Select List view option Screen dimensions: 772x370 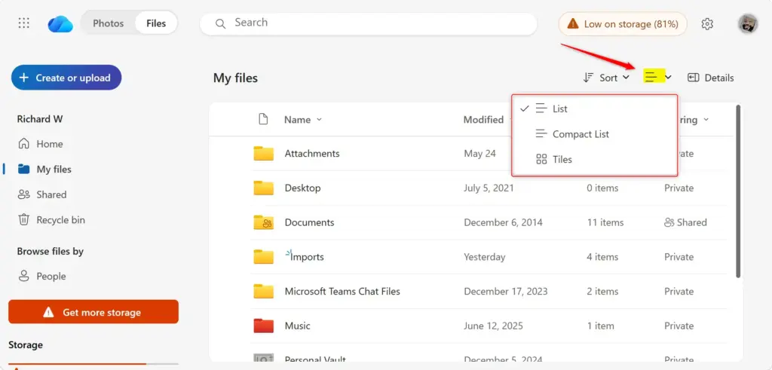[595, 109]
